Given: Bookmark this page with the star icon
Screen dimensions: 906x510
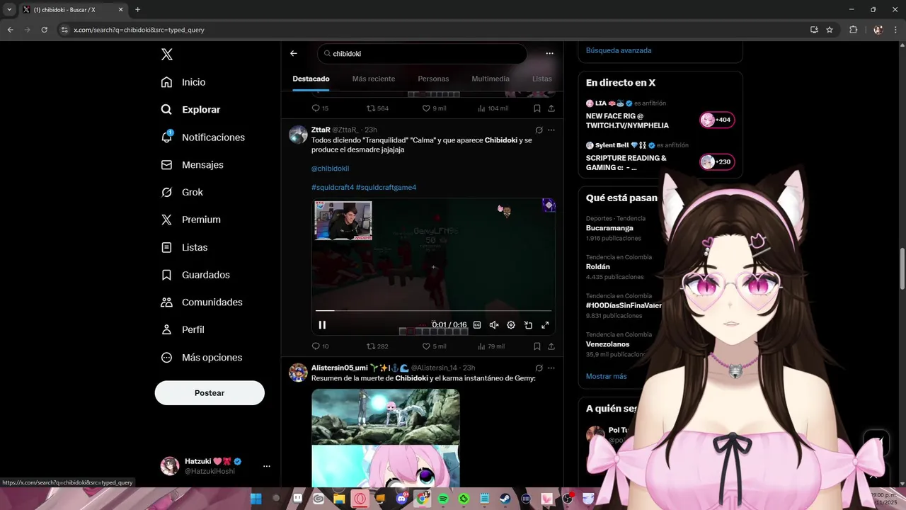Looking at the screenshot, I should tap(830, 30).
